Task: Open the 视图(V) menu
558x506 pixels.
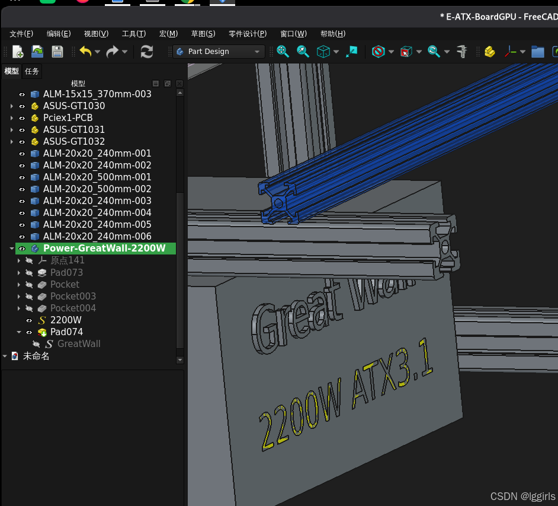Action: click(x=96, y=34)
